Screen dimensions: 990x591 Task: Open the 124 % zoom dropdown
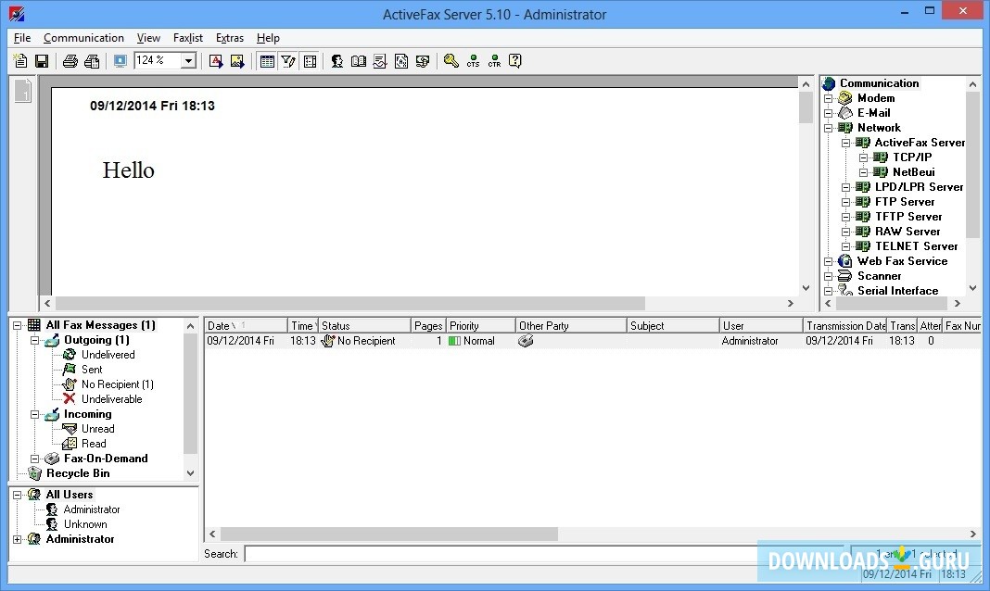pyautogui.click(x=188, y=61)
